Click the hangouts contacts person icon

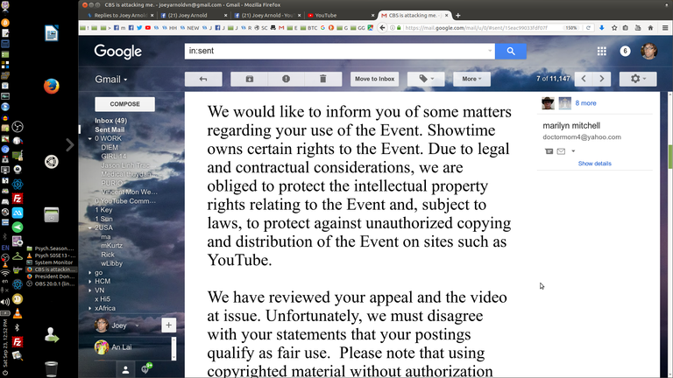coord(125,370)
